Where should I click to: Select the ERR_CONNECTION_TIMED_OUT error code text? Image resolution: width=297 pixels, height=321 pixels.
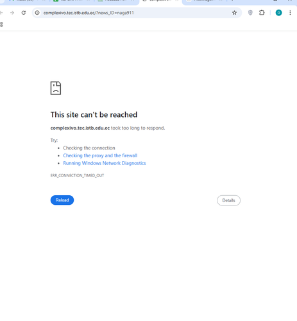point(77,175)
